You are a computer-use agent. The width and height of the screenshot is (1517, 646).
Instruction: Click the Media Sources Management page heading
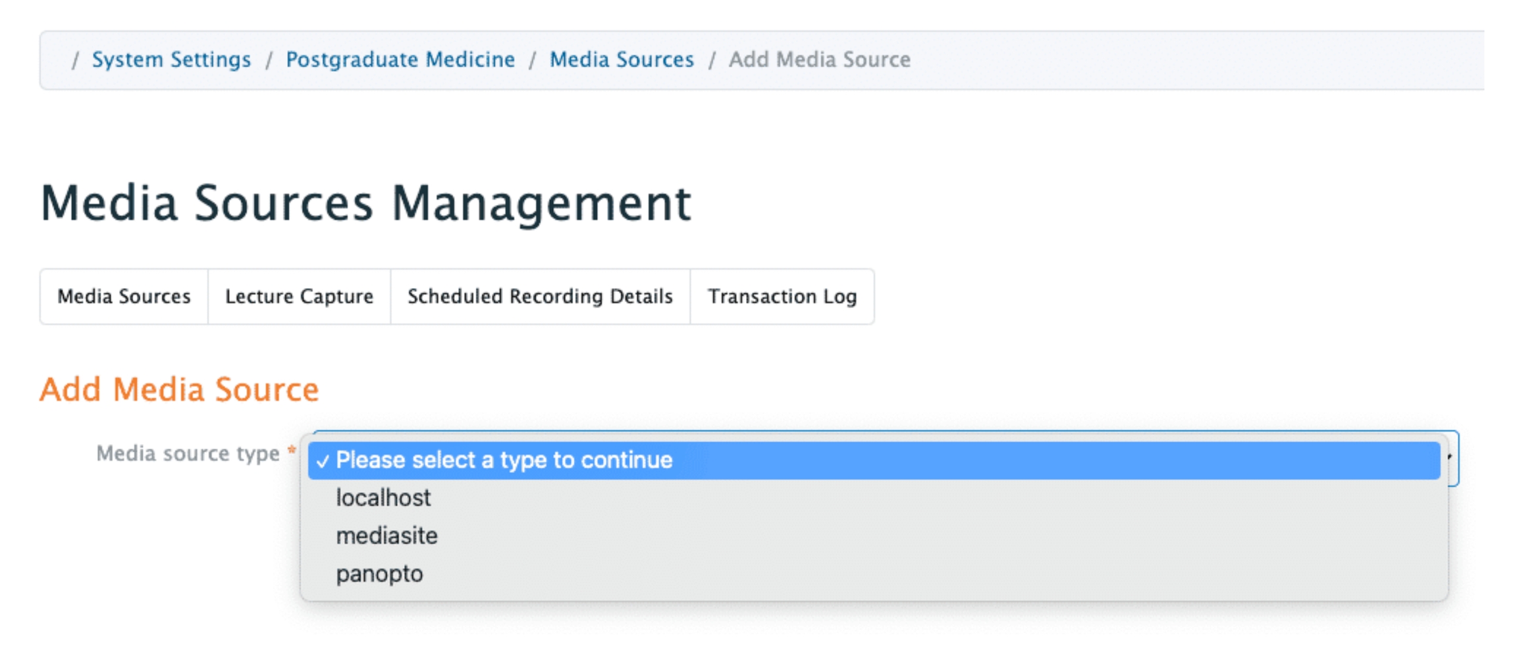coord(365,203)
